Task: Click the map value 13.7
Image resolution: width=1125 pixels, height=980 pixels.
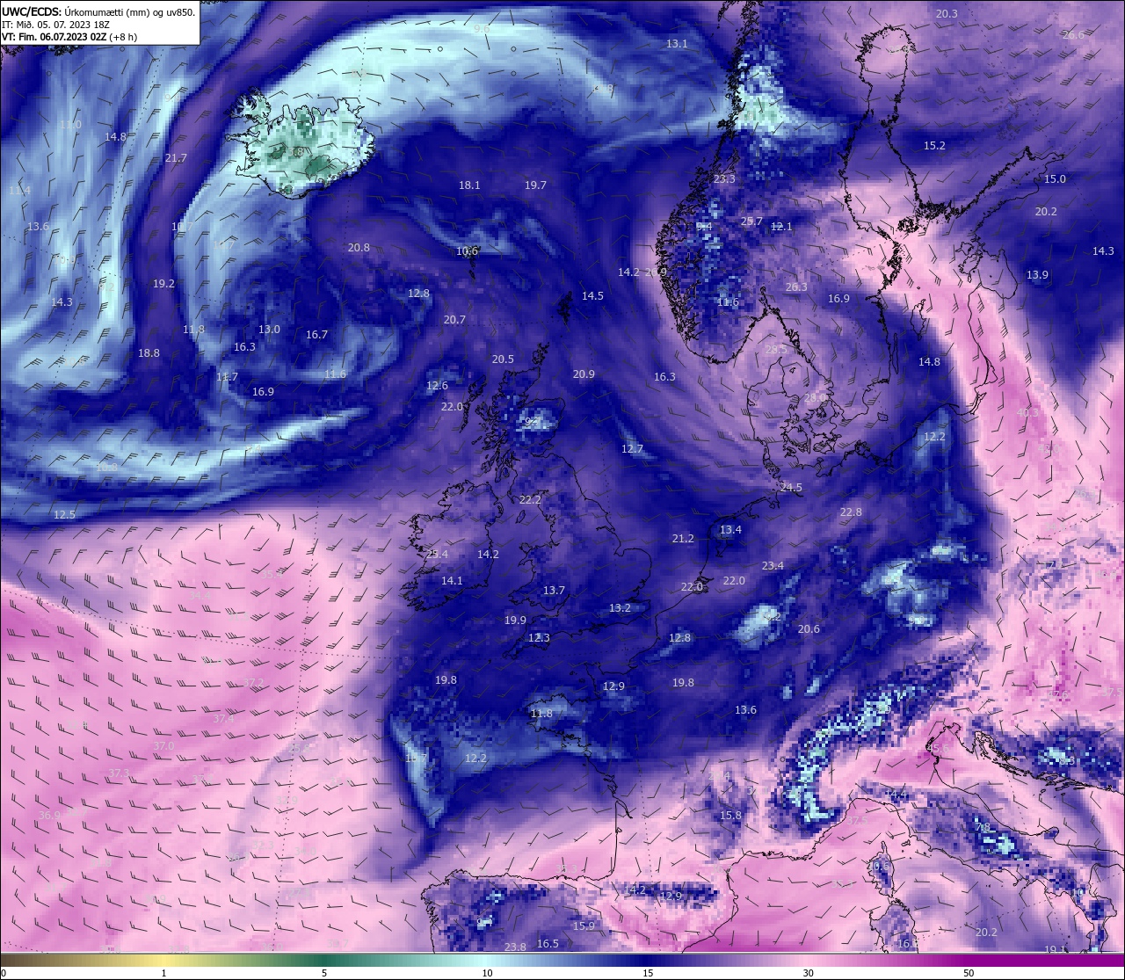Action: [554, 591]
